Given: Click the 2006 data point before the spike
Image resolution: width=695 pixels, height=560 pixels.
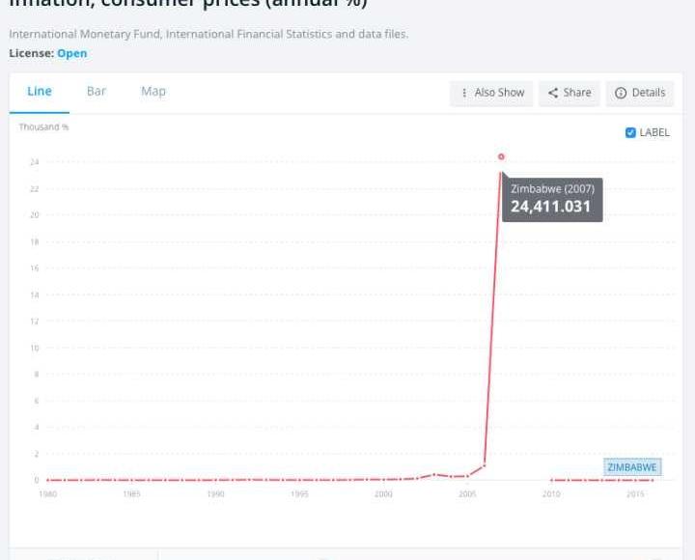Looking at the screenshot, I should click(x=485, y=465).
